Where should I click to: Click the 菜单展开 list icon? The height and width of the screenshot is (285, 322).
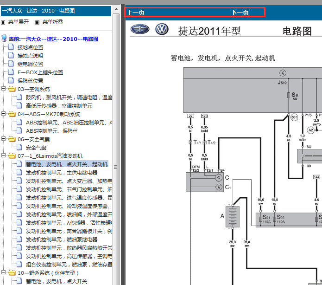point(3,22)
